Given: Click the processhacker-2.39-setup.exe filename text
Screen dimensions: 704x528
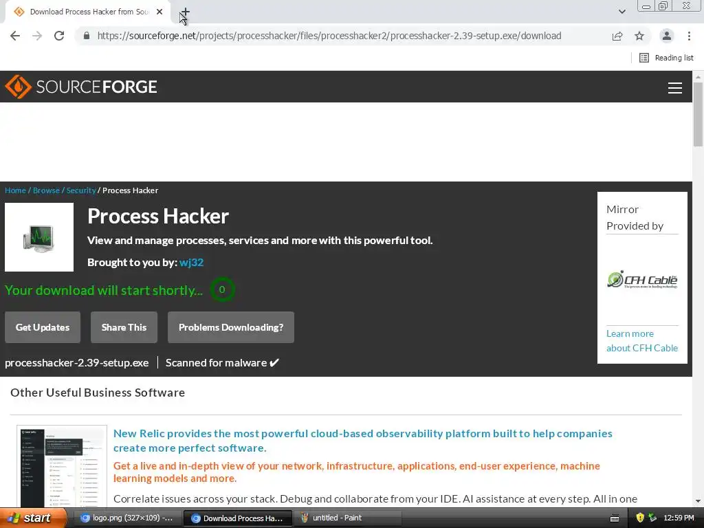Looking at the screenshot, I should (77, 363).
